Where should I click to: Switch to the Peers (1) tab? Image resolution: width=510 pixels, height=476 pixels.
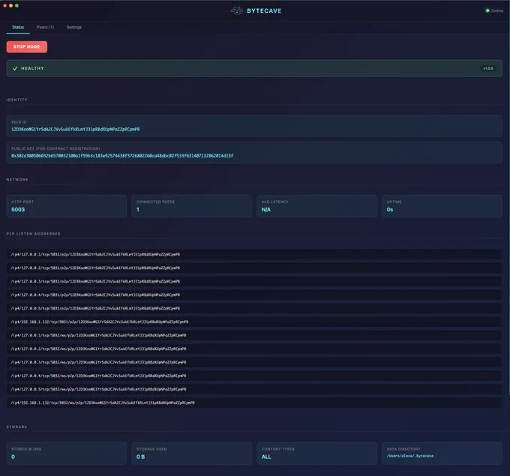point(45,27)
